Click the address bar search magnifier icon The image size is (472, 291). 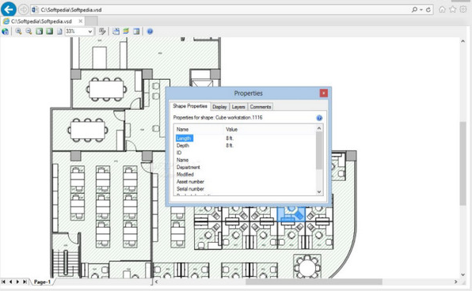coord(414,9)
